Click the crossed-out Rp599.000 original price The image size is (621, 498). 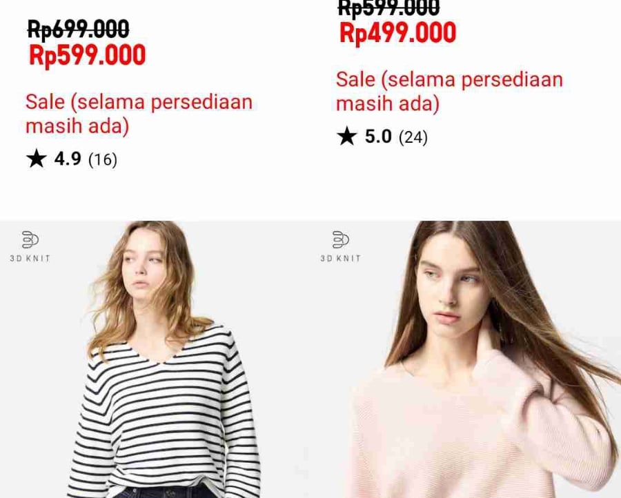click(x=388, y=8)
